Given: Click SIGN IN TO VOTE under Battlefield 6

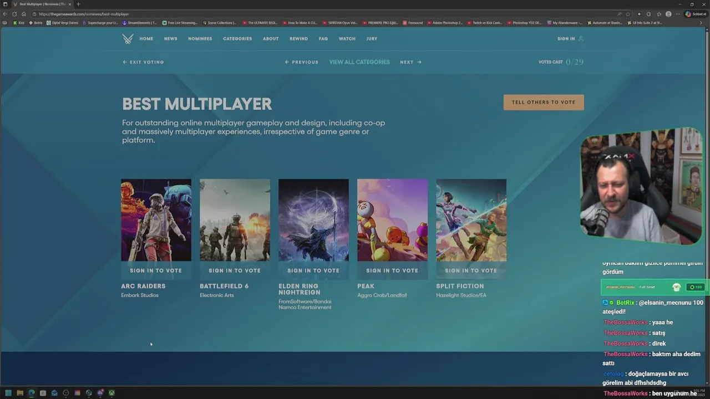Looking at the screenshot, I should 235,270.
